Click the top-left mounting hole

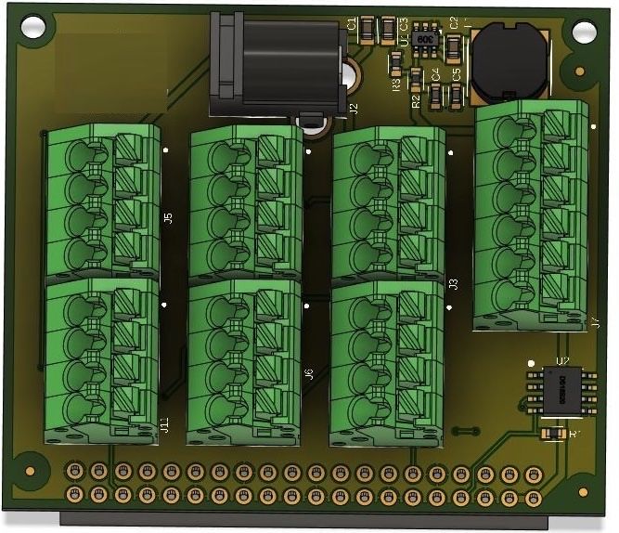pos(33,27)
